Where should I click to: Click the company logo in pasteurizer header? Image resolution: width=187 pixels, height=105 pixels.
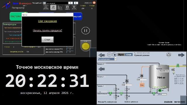tap(6, 5)
